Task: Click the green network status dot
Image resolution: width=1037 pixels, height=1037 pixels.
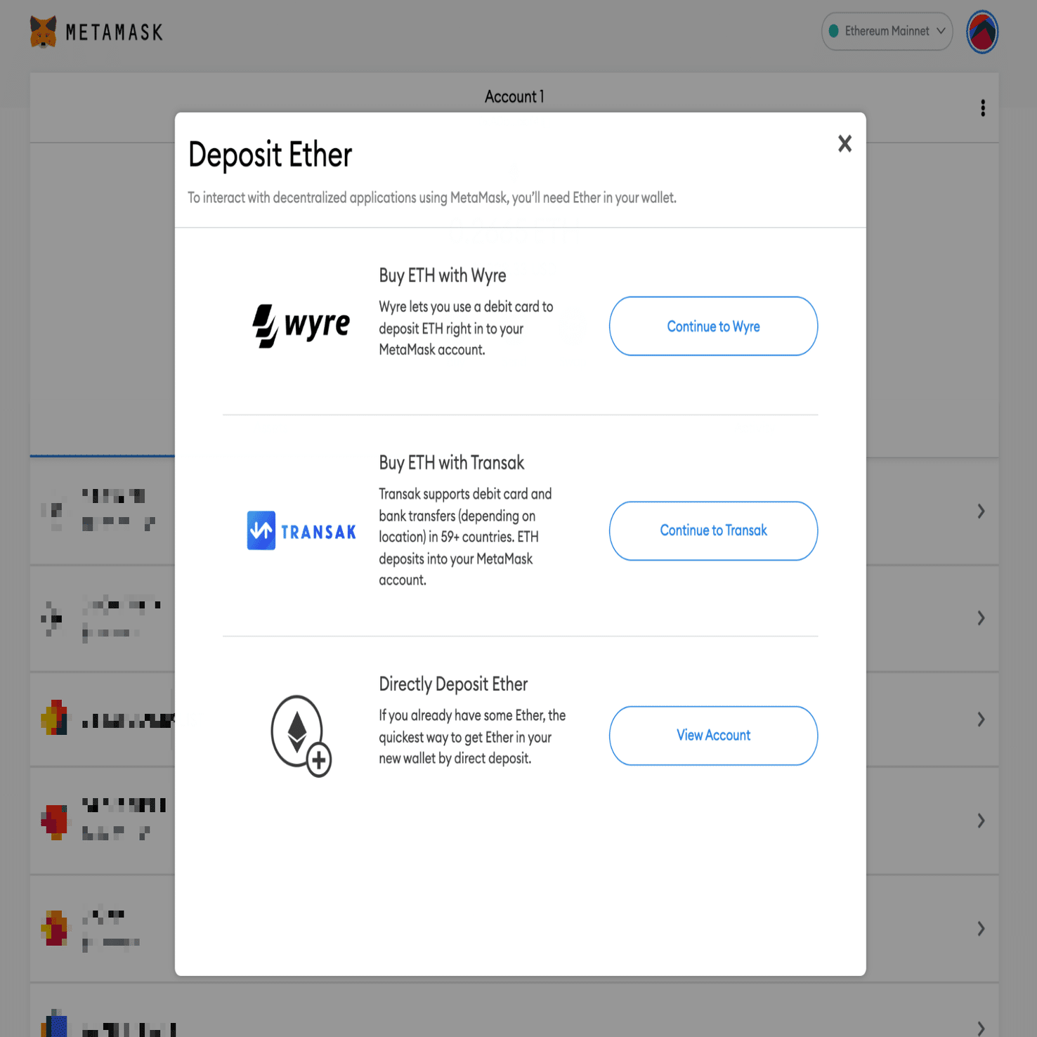Action: pos(835,31)
